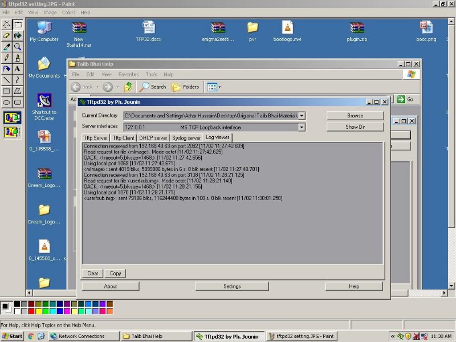The width and height of the screenshot is (456, 342).
Task: Choose the Airbrush spray tool
Action: [x=6, y=69]
